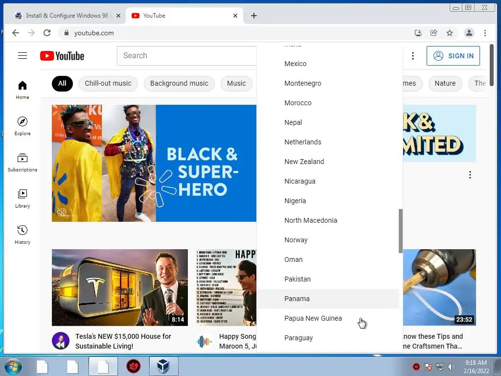Image resolution: width=501 pixels, height=376 pixels.
Task: Open YouTube settings three-dot menu
Action: pos(413,56)
